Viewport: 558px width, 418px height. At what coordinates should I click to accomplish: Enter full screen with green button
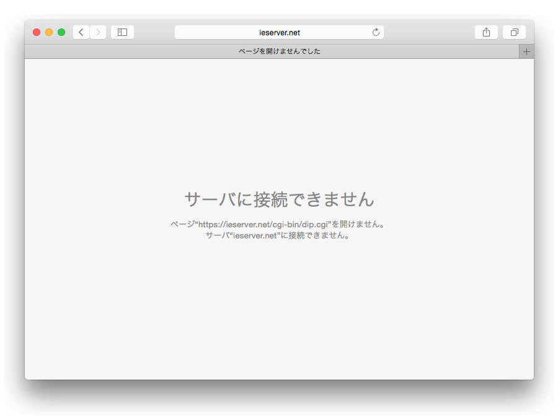click(61, 32)
